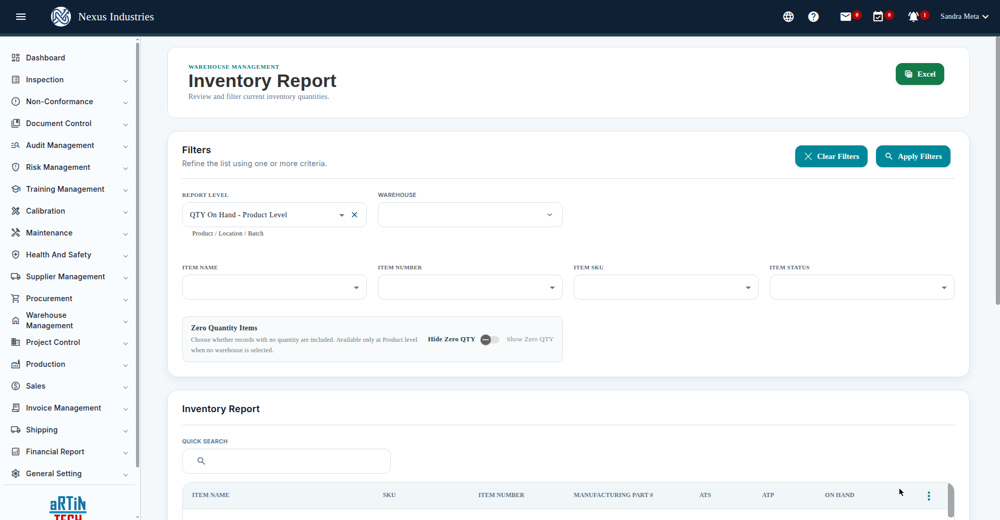Viewport: 1000px width, 520px height.
Task: Click the Procurement cart icon
Action: click(16, 299)
